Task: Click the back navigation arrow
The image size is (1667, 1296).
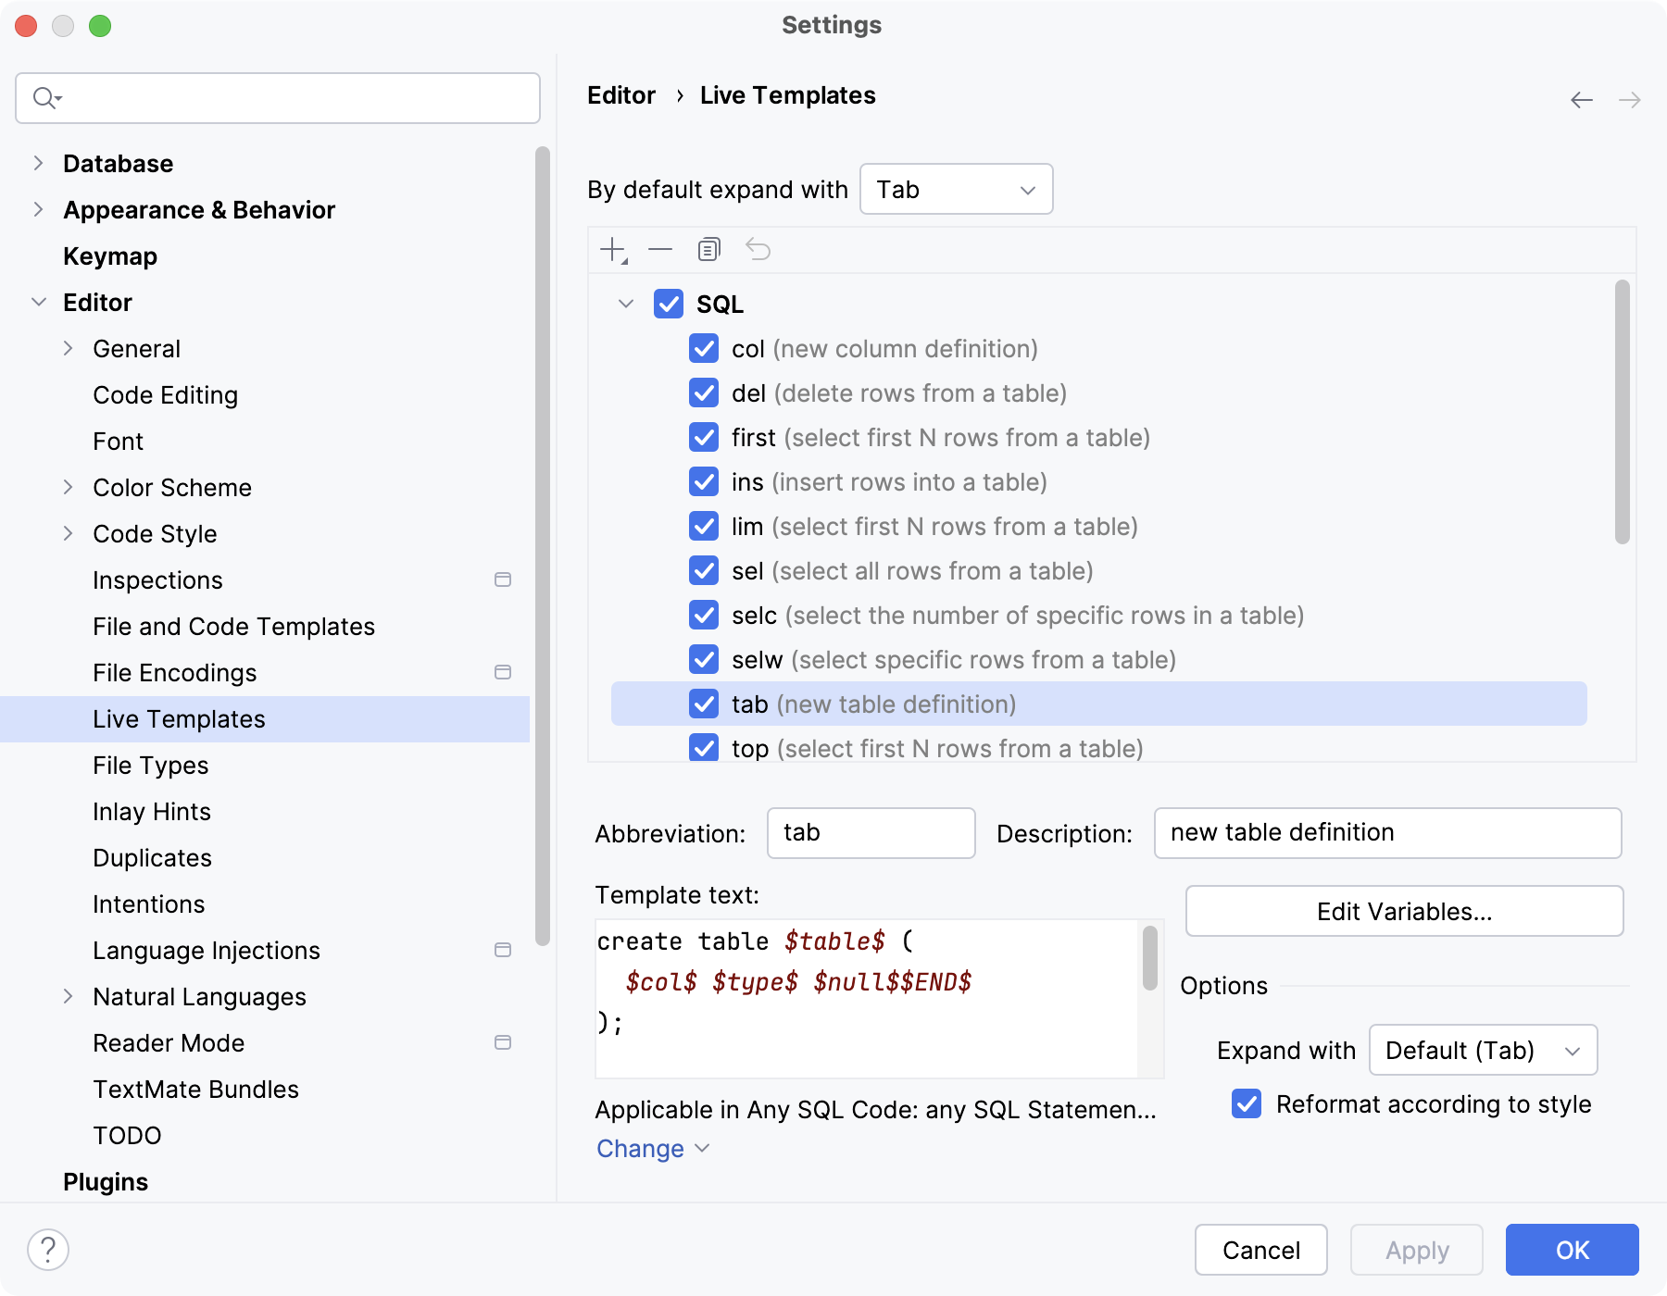Action: click(1582, 100)
